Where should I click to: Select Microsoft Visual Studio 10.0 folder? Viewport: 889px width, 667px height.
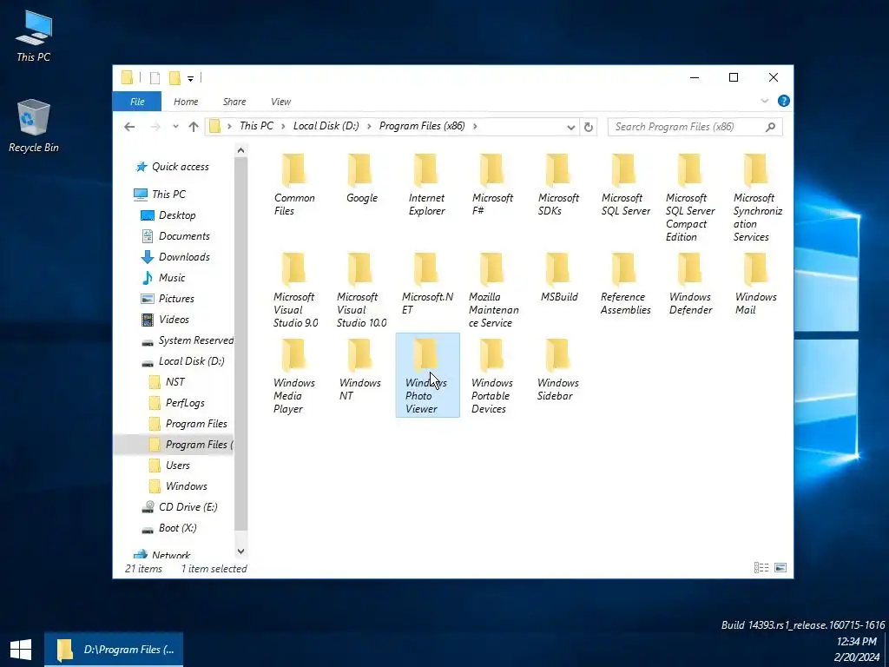(361, 290)
